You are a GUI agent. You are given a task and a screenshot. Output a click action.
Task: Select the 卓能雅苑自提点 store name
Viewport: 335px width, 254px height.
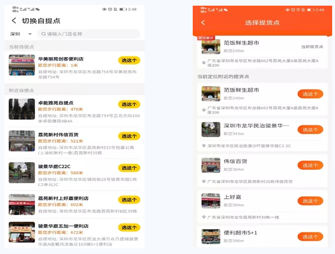coord(56,103)
